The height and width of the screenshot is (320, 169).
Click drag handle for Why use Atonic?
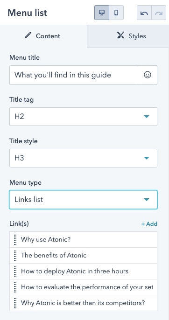(15, 239)
